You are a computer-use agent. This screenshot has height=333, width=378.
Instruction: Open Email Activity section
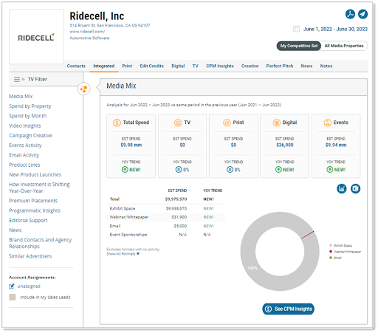click(x=24, y=155)
